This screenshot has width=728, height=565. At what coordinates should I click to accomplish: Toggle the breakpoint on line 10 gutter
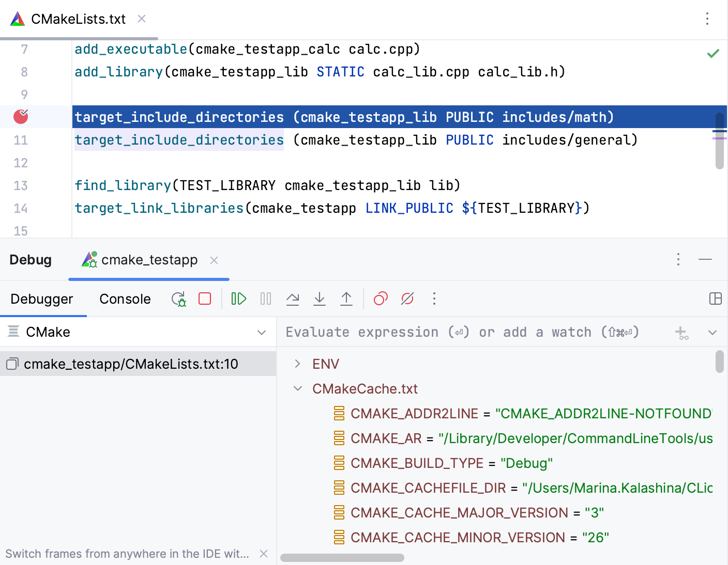[20, 117]
